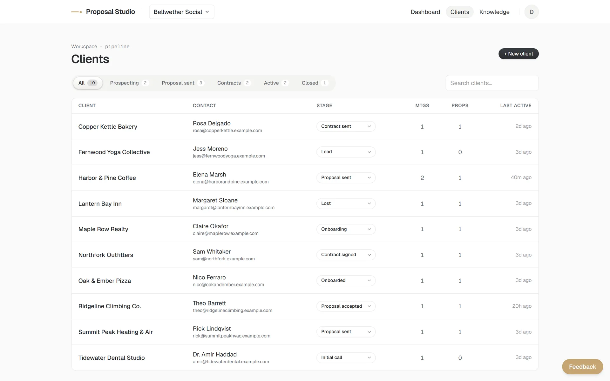Open Onboarded stage dropdown for Oak & Ember Pizza
The image size is (610, 381).
tap(346, 280)
